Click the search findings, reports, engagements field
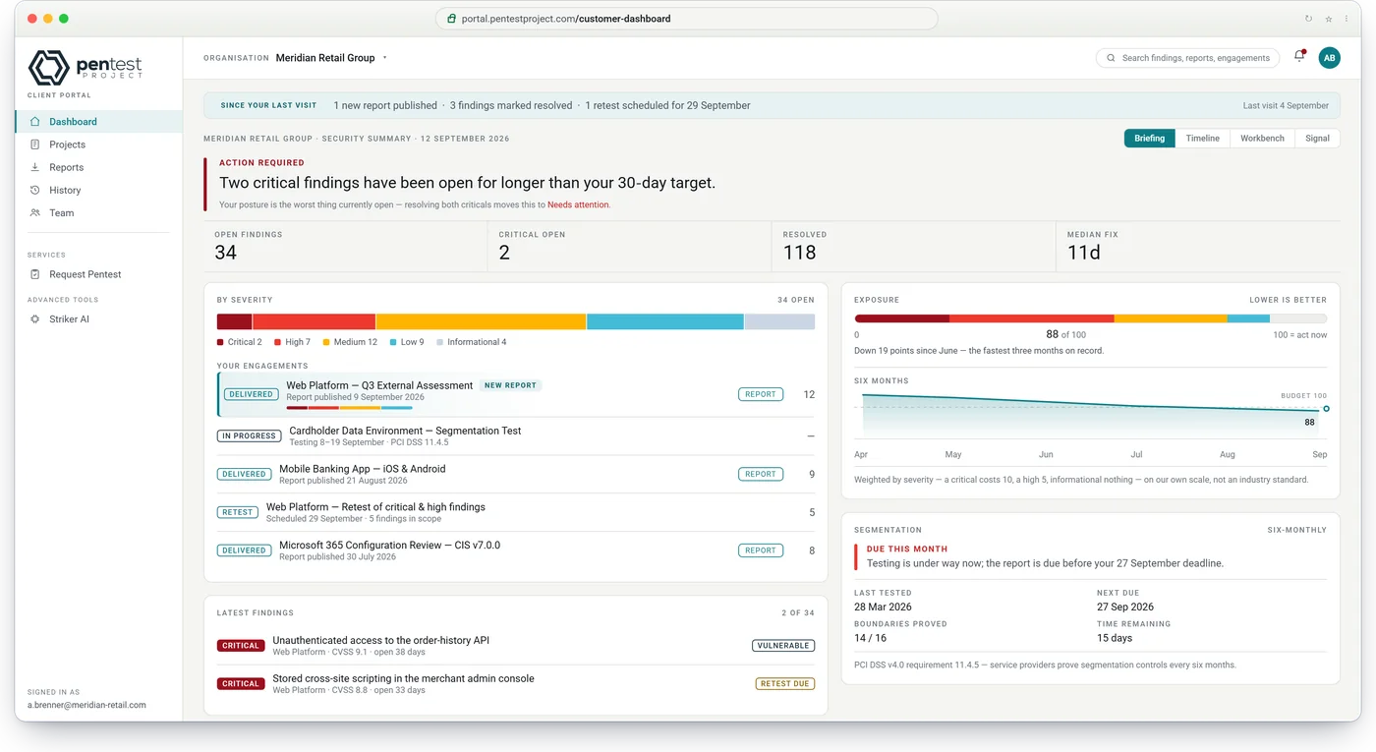 pyautogui.click(x=1187, y=58)
